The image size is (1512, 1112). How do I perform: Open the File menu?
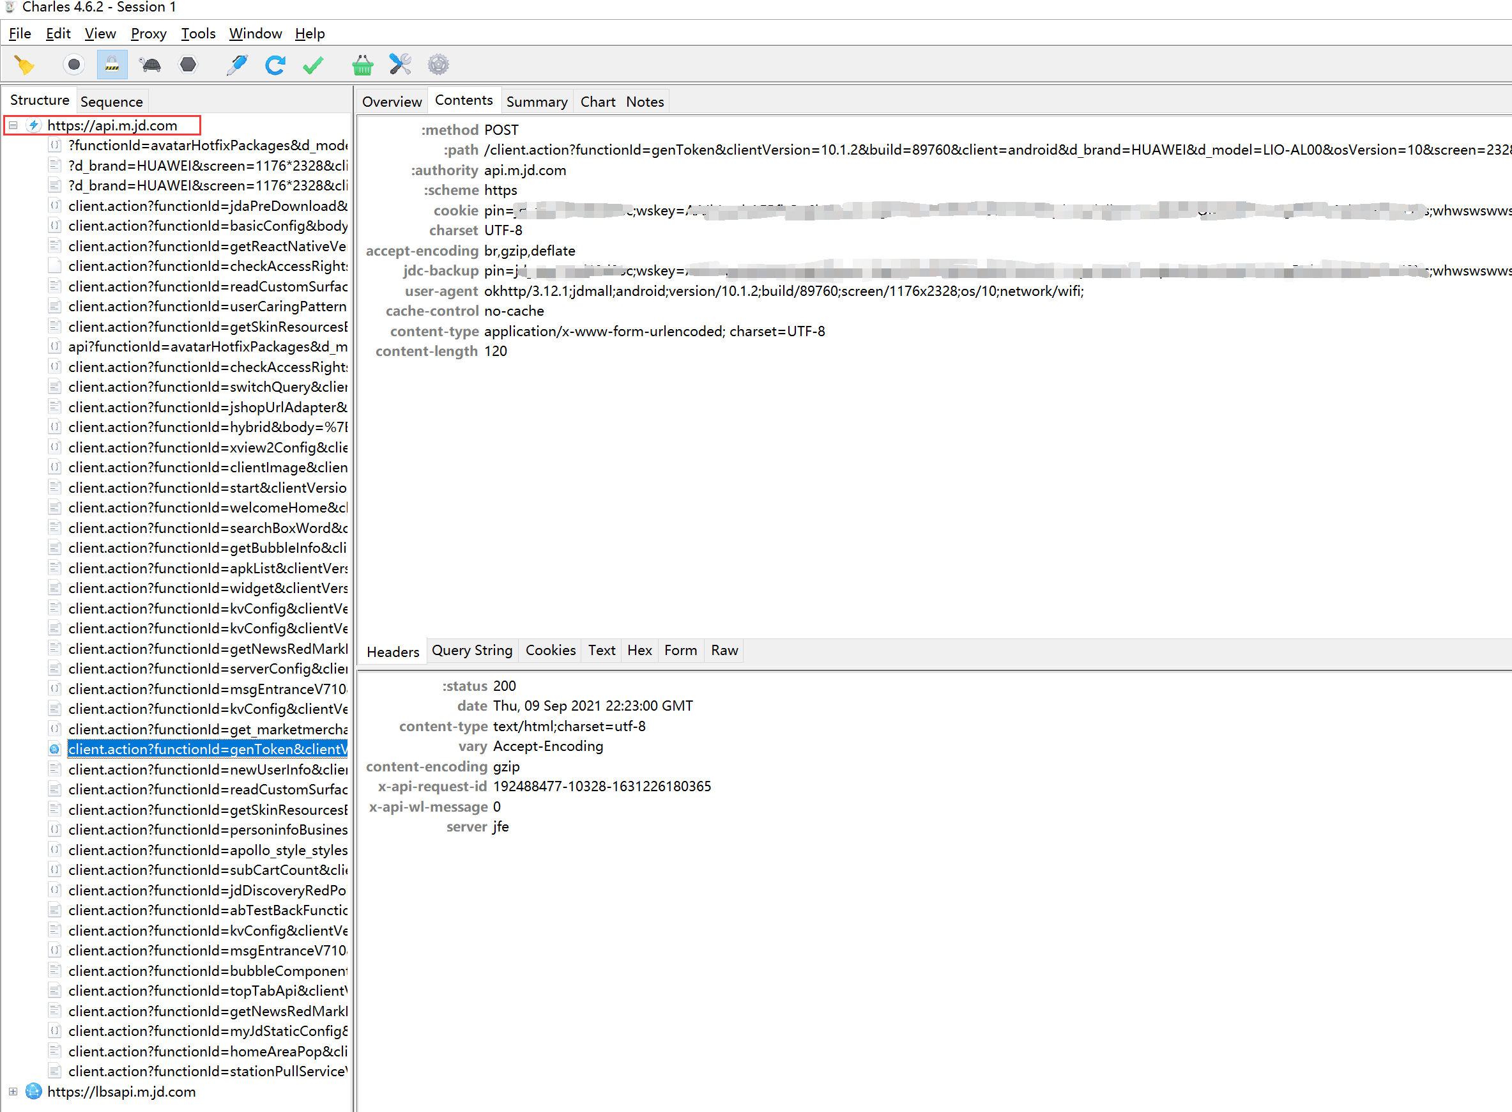coord(20,33)
